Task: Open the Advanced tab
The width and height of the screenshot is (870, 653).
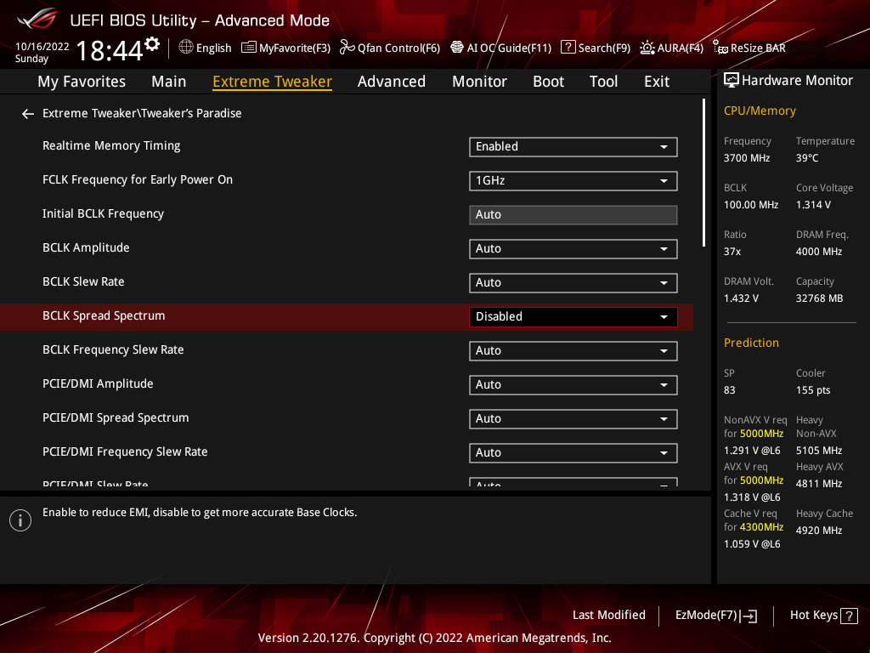Action: pos(392,82)
